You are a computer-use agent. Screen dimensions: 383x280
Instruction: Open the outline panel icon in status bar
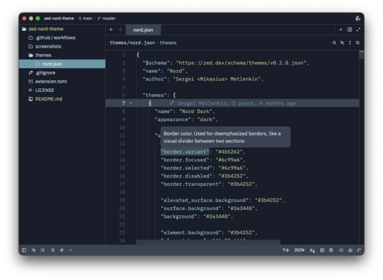tap(43, 250)
